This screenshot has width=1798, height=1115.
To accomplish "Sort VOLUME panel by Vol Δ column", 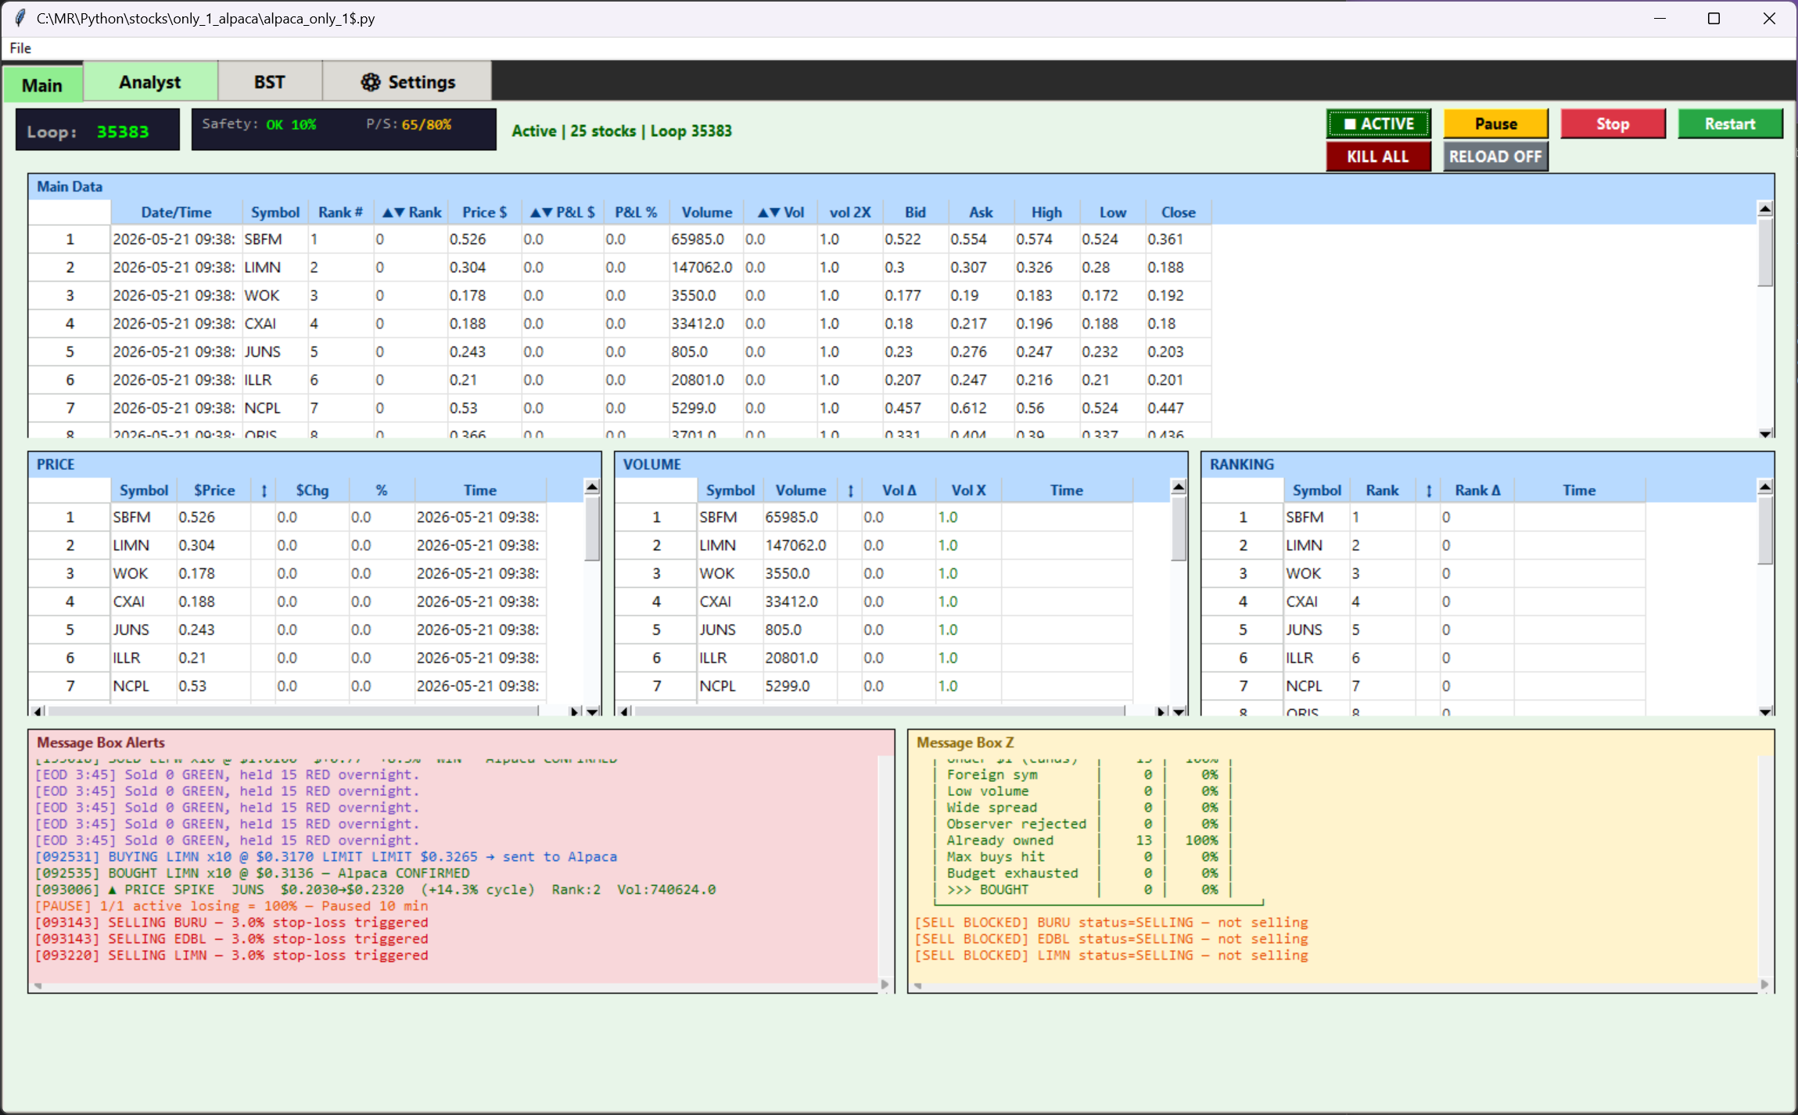I will 899,490.
